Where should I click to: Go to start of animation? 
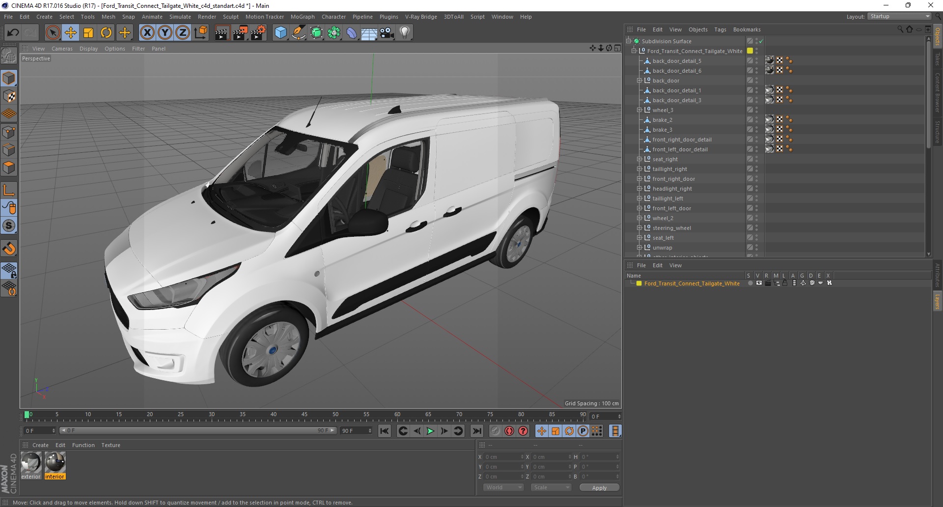(x=385, y=431)
